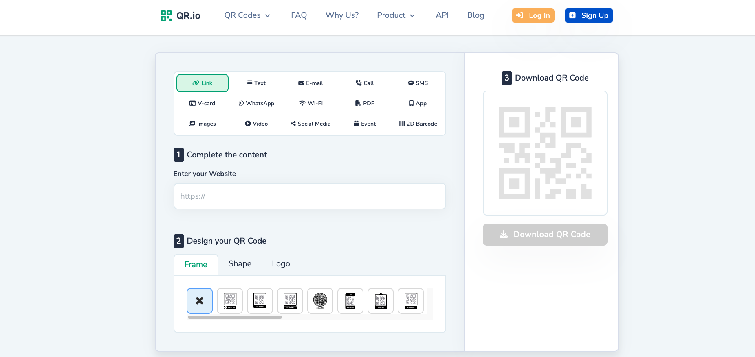
Task: Click the Log In button
Action: point(533,15)
